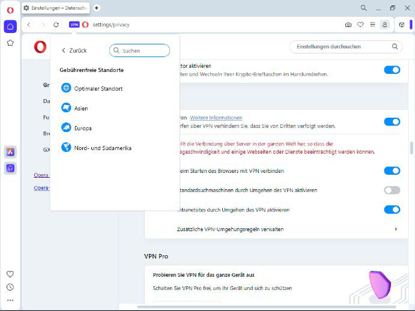The image size is (415, 311).
Task: Click the new tab plus button
Action: [x=97, y=8]
